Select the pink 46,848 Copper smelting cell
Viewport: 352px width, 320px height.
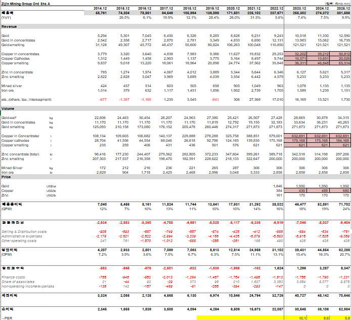point(318,63)
